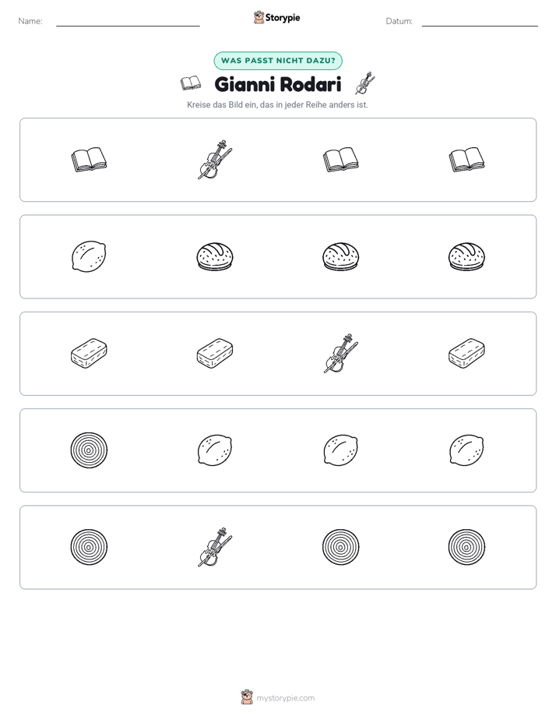556x720 pixels.
Task: Select the last bread roll in row two
Action: pos(466,256)
